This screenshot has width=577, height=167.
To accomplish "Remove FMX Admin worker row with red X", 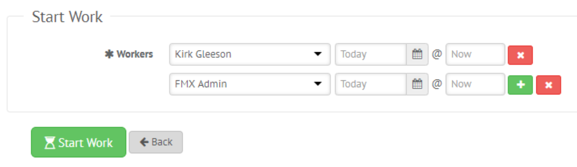I will click(549, 85).
